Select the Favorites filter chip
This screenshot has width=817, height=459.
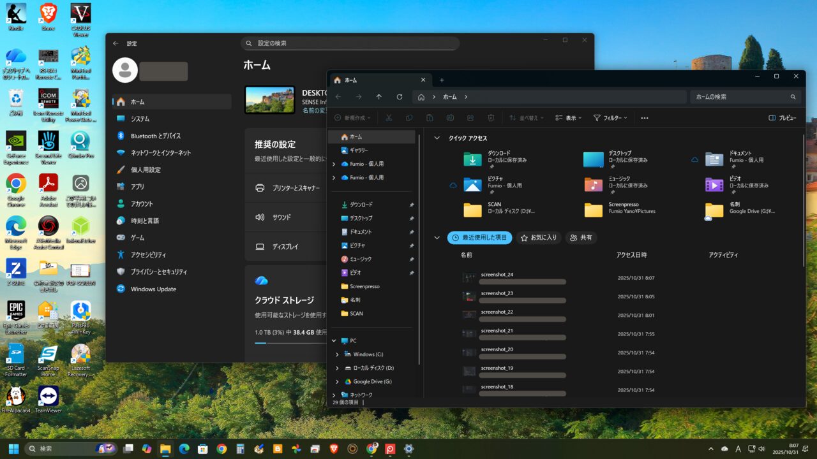pyautogui.click(x=538, y=238)
